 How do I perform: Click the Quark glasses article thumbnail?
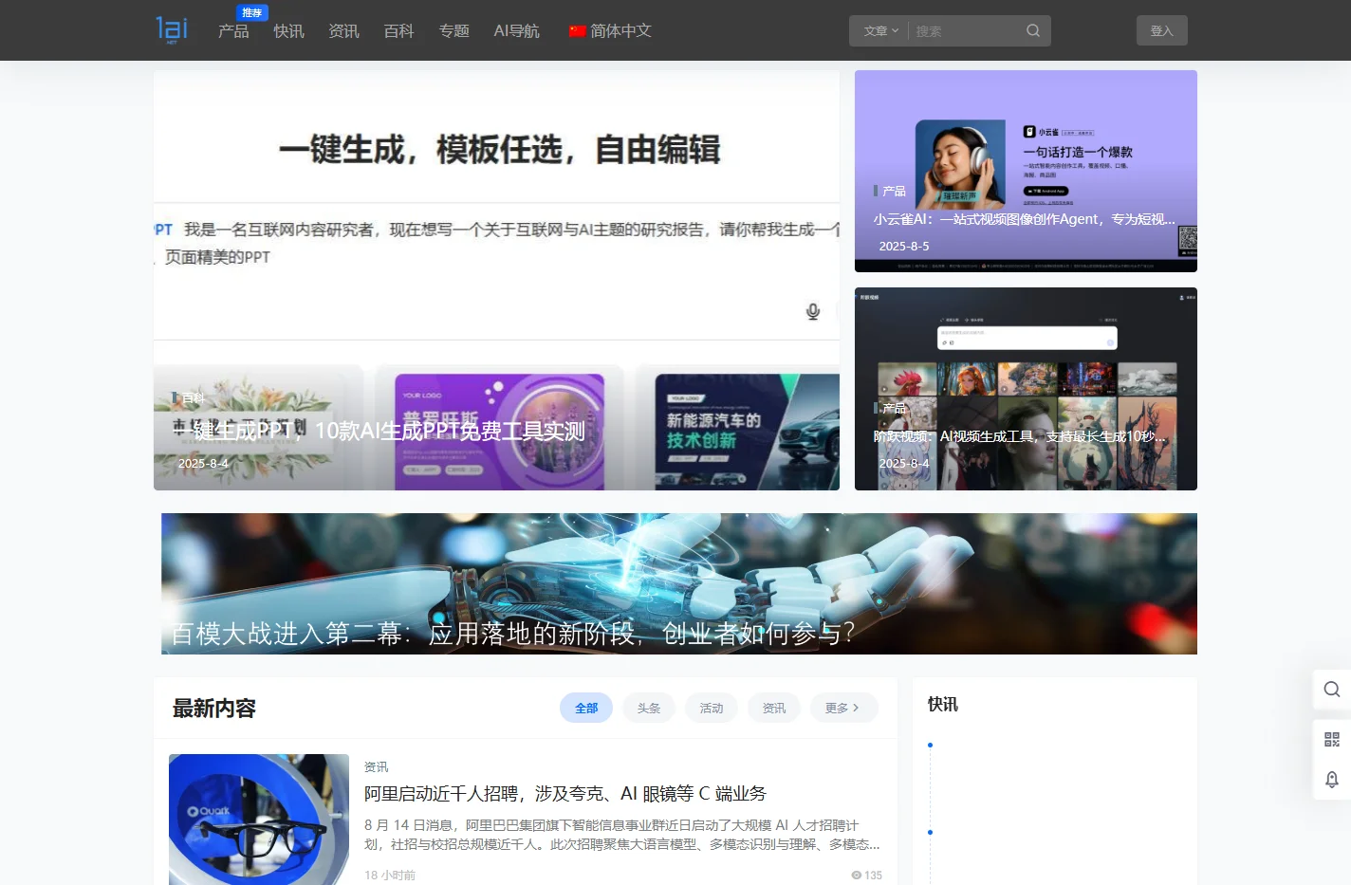click(x=259, y=820)
